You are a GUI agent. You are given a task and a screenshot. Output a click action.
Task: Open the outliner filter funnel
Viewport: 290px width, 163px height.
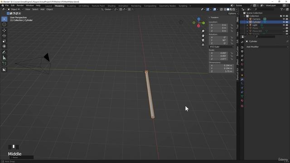tap(281, 9)
